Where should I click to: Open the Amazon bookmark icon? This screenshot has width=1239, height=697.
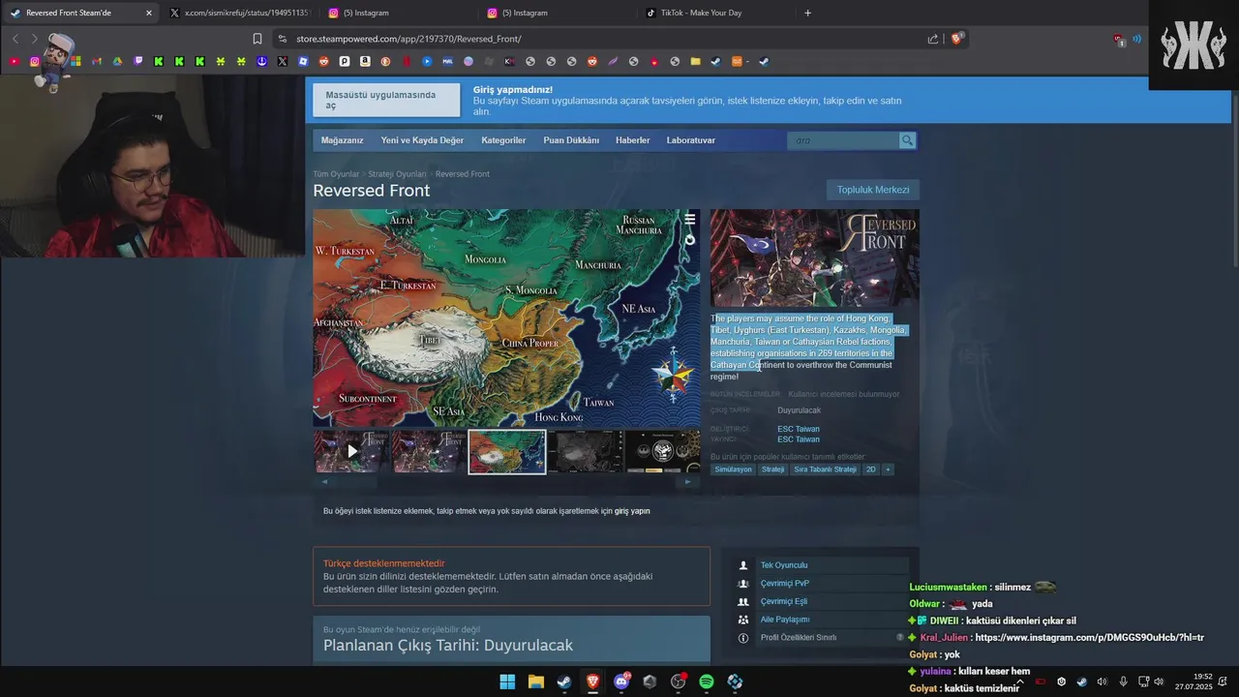pyautogui.click(x=365, y=61)
